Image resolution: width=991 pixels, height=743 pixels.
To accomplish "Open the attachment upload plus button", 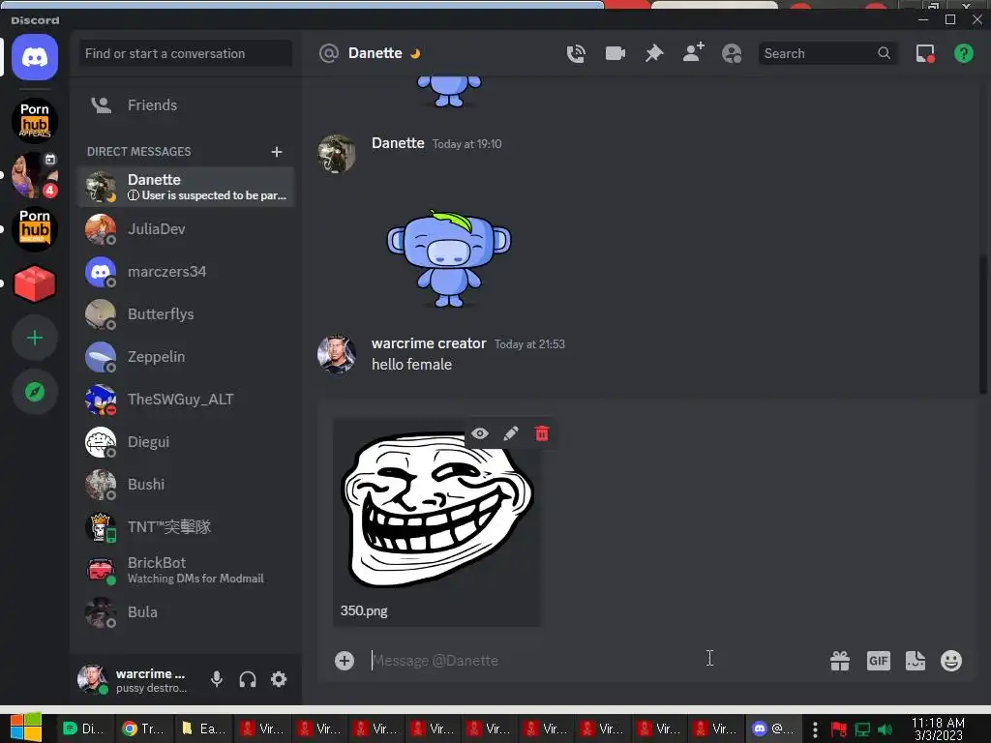I will tap(345, 661).
